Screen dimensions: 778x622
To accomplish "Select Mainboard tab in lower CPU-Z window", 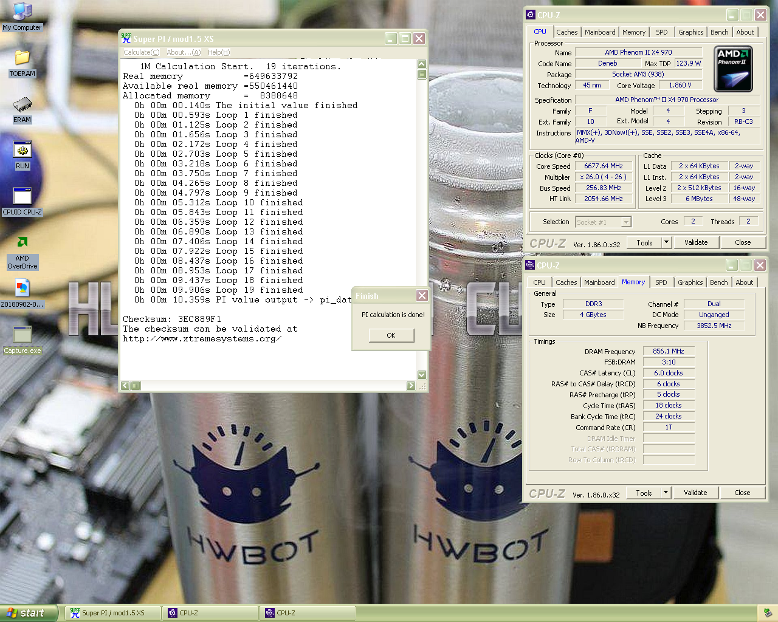I will click(x=599, y=282).
